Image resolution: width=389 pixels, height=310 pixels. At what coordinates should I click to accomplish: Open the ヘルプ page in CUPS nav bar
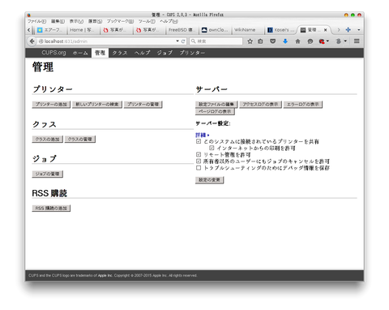pyautogui.click(x=142, y=53)
